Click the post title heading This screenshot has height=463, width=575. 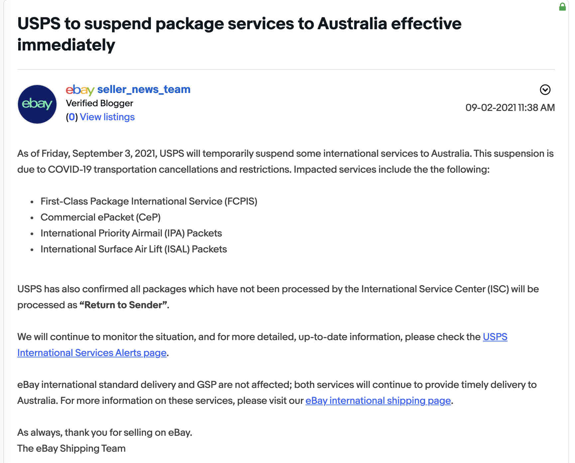[239, 34]
